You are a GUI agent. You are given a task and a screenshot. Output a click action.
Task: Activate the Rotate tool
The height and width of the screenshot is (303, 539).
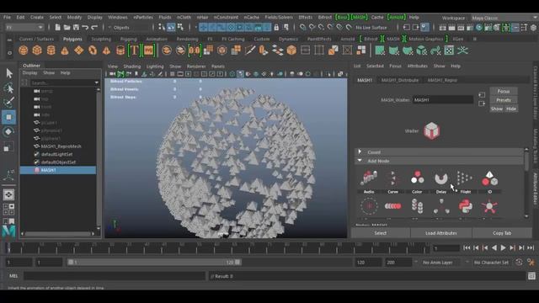point(9,132)
